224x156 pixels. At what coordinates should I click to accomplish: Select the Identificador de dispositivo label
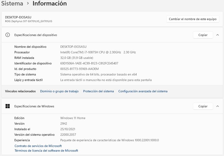(x=33, y=63)
